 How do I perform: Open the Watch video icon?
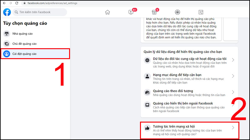pyautogui.click(x=131, y=12)
